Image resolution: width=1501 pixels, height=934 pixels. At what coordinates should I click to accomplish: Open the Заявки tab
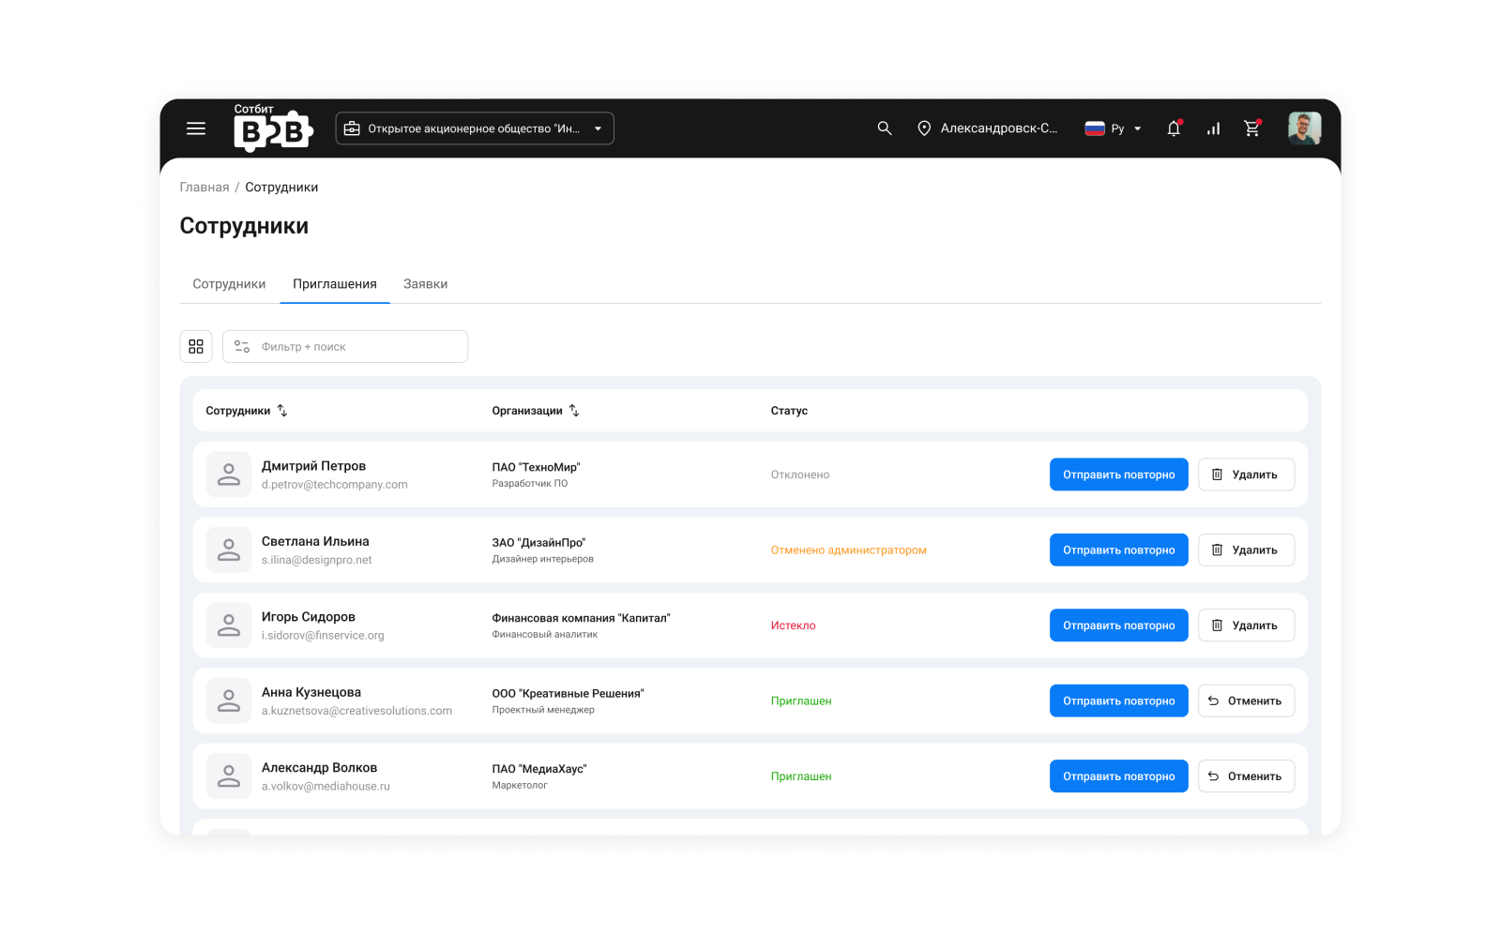pos(425,284)
